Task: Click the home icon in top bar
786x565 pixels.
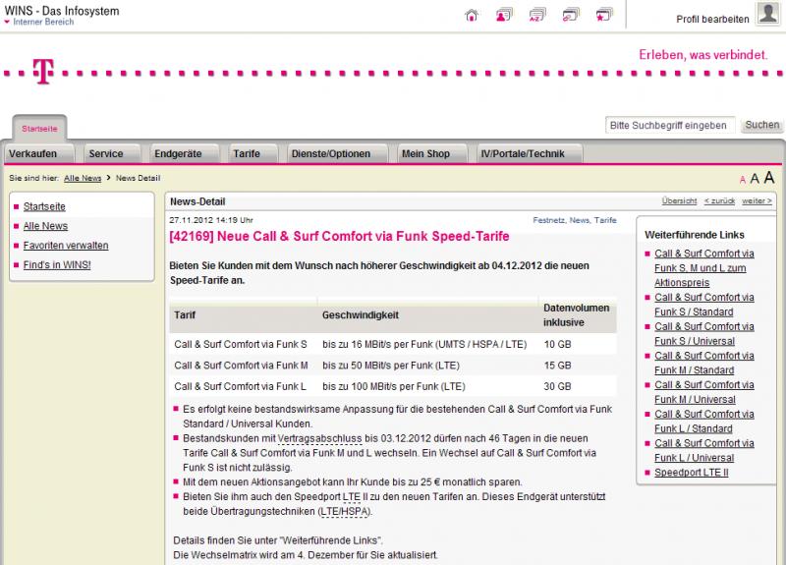Action: click(x=472, y=15)
